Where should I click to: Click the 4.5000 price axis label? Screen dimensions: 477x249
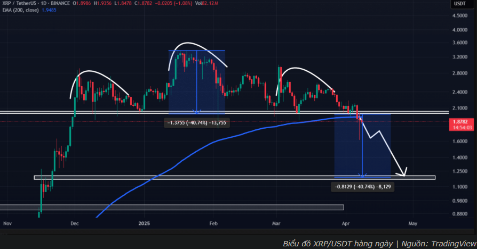coord(460,16)
